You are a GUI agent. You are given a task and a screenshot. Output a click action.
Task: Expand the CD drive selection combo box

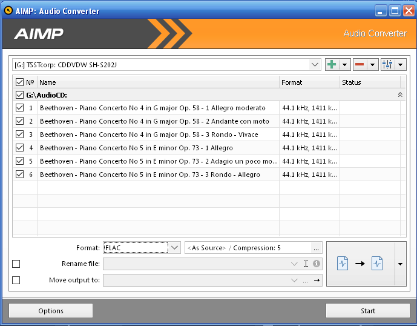[x=315, y=65]
